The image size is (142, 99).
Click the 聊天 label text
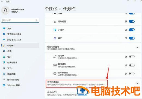coord(60,38)
